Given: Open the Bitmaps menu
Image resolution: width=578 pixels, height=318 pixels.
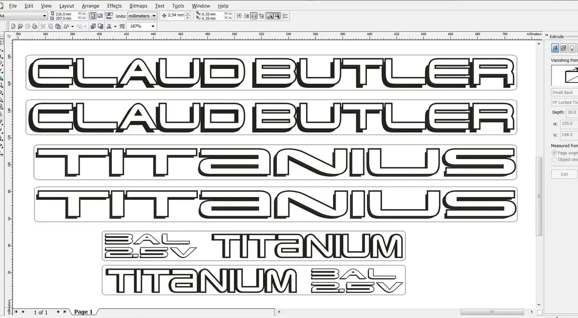Looking at the screenshot, I should [x=138, y=6].
